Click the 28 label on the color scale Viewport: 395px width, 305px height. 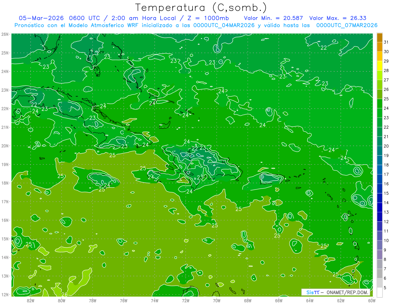coord(386,70)
